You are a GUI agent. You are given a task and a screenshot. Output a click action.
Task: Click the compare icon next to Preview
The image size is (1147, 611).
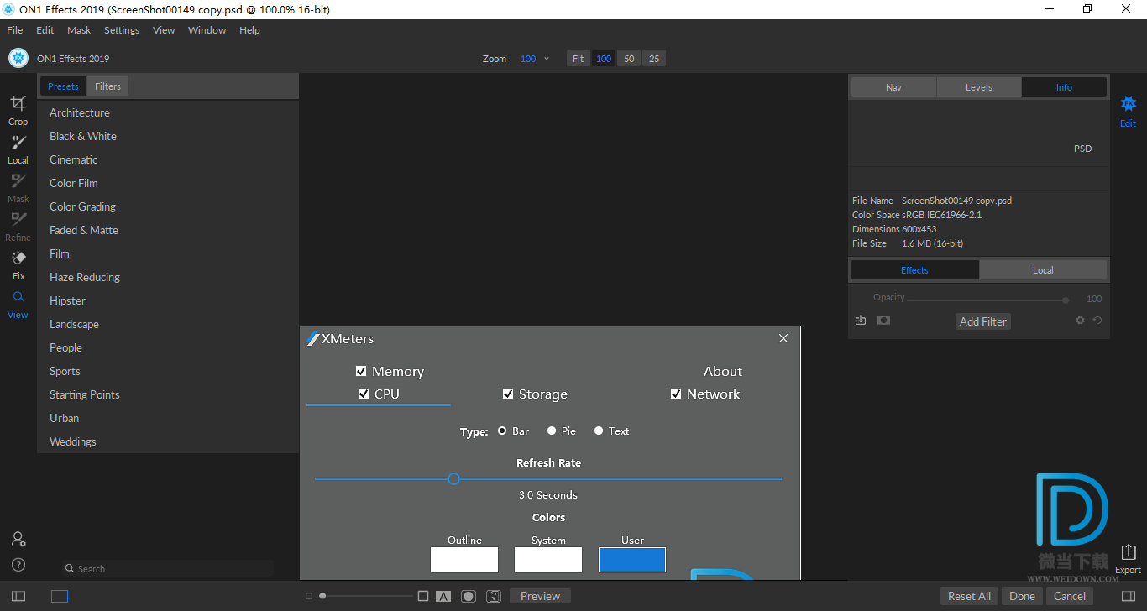coord(494,596)
